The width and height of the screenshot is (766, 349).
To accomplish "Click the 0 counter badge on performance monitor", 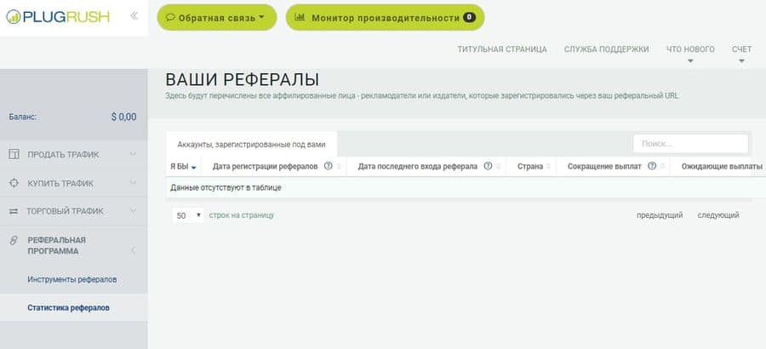I will point(469,18).
